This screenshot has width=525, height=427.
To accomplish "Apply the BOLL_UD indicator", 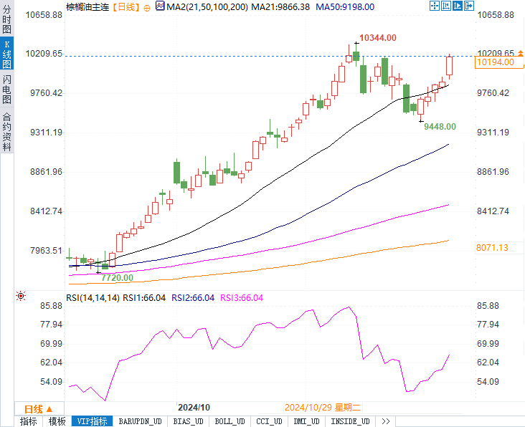I will click(x=230, y=421).
